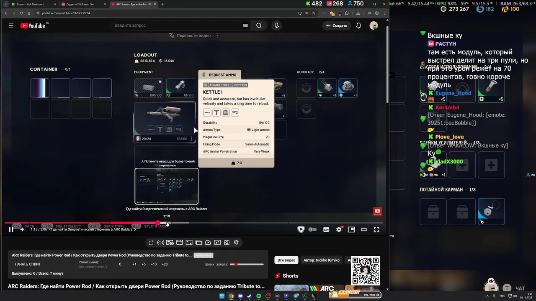Open the browser extensions puzzle icon
Screen dimensions: 536x301
click(347, 13)
